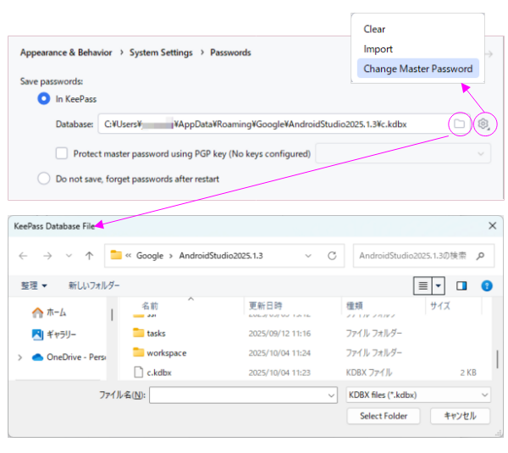Click the folder browse icon beside Database path

458,124
